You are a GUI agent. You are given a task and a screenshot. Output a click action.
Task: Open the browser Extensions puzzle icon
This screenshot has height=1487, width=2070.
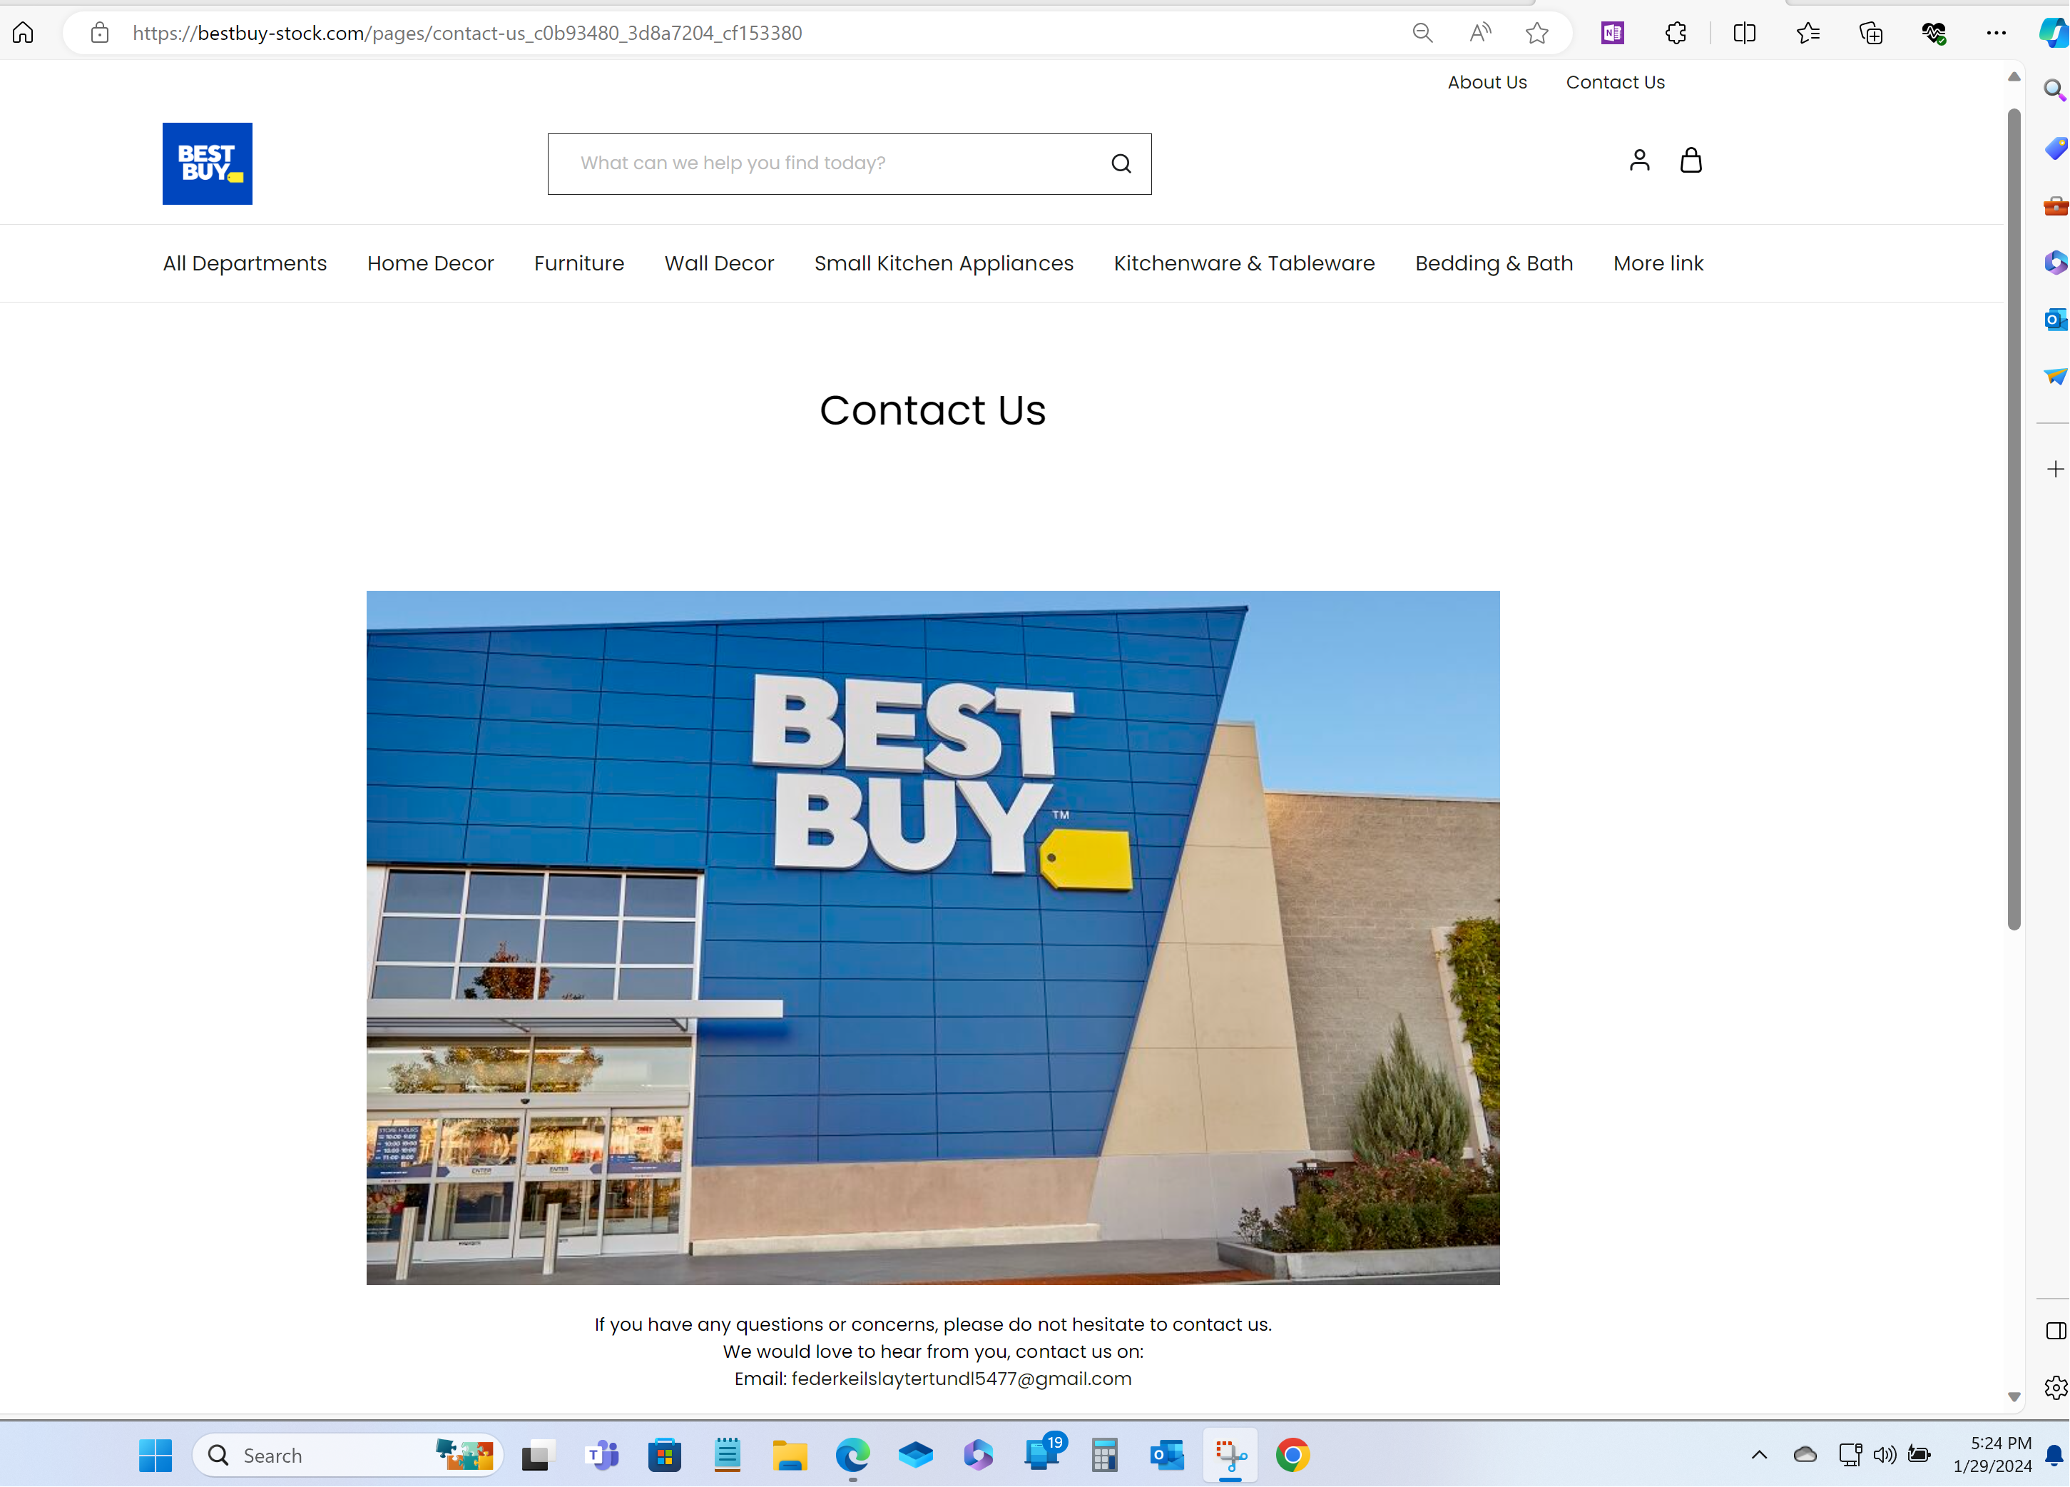pos(1676,34)
